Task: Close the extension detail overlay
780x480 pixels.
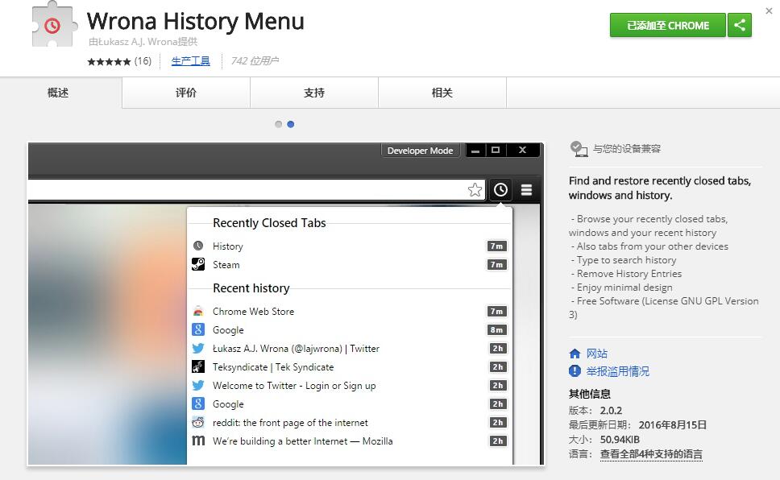Action: 769,11
